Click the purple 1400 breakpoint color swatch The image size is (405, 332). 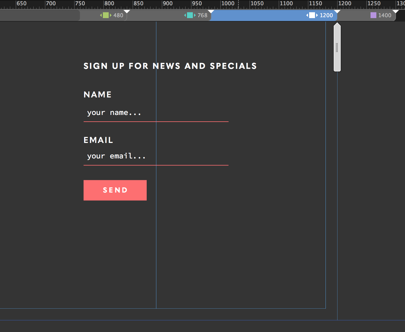coord(373,15)
